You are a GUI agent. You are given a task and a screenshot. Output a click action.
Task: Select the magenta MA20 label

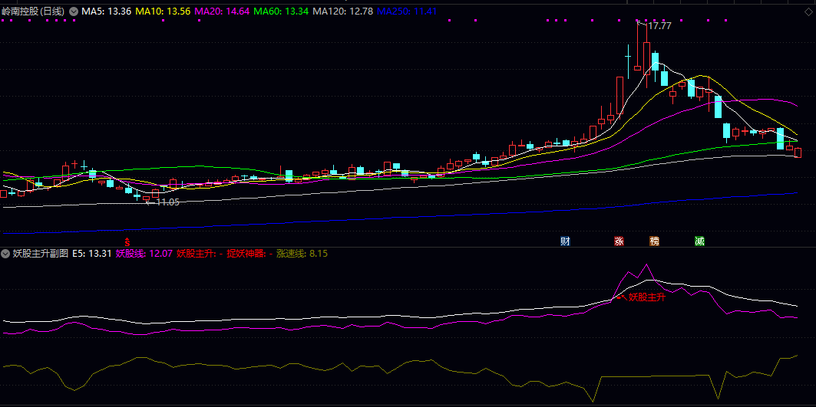pos(222,11)
